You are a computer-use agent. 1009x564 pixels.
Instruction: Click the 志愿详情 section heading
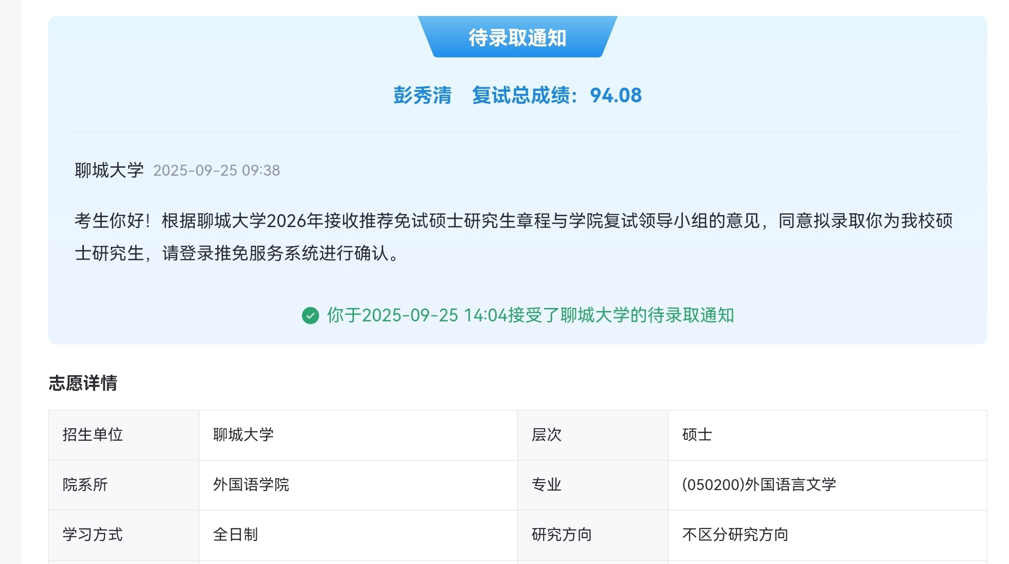[x=83, y=383]
